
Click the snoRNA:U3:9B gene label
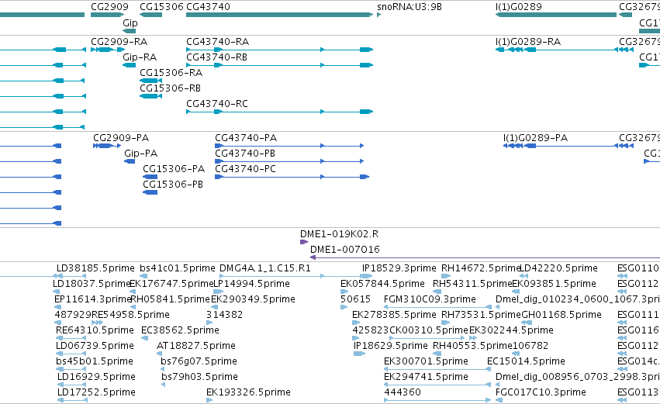(x=409, y=7)
